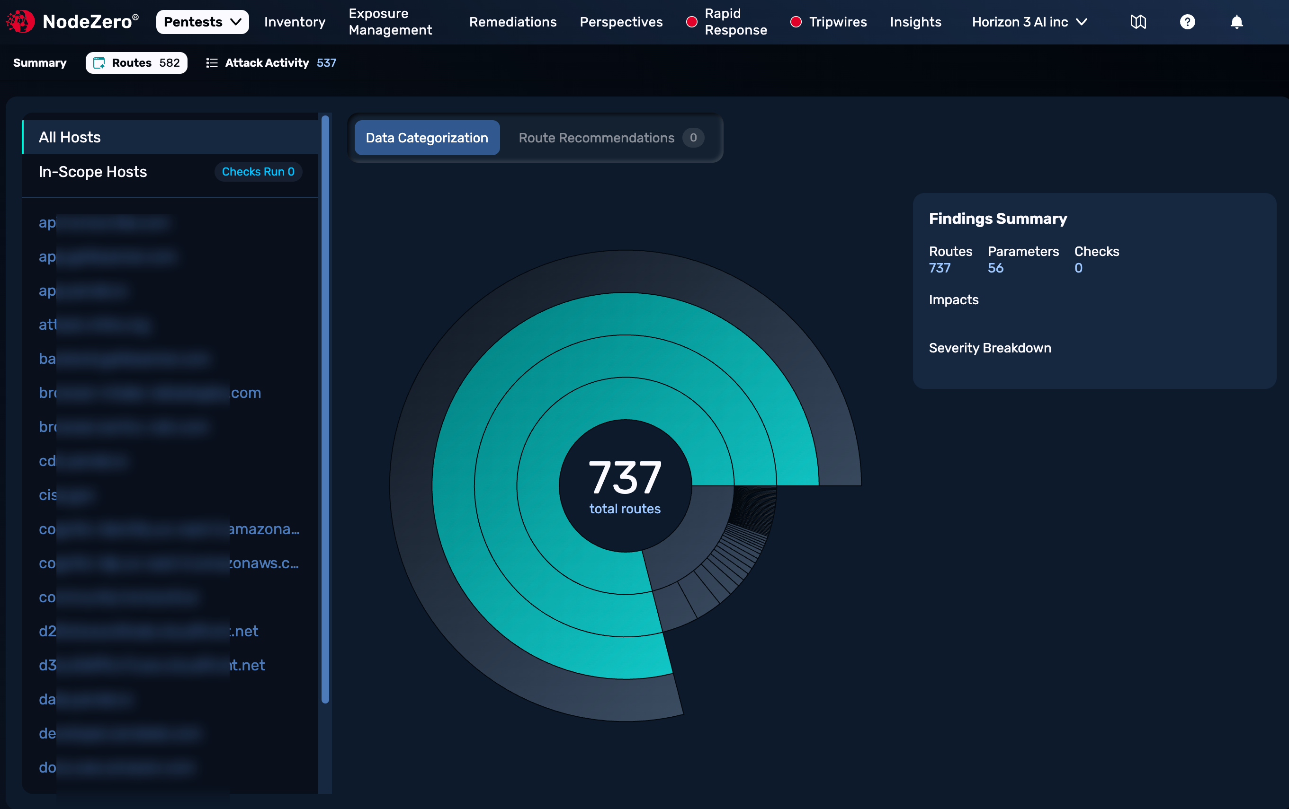Switch to the Attack Activity tab
1289x809 pixels.
pos(271,62)
